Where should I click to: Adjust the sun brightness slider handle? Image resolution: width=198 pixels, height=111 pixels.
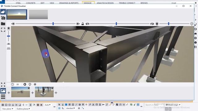tap(53, 23)
